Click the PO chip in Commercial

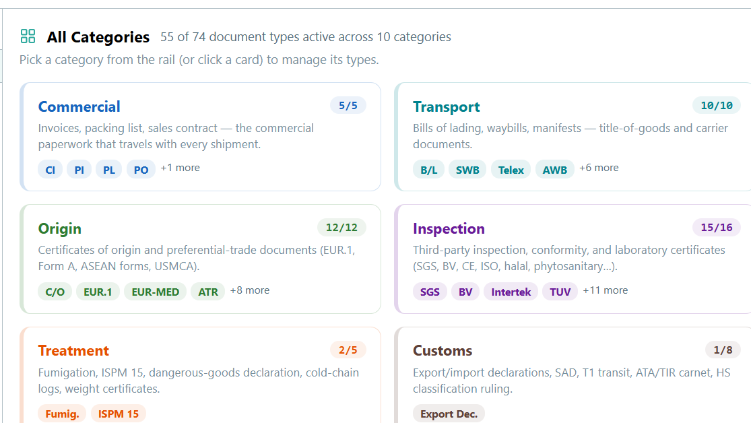(141, 170)
